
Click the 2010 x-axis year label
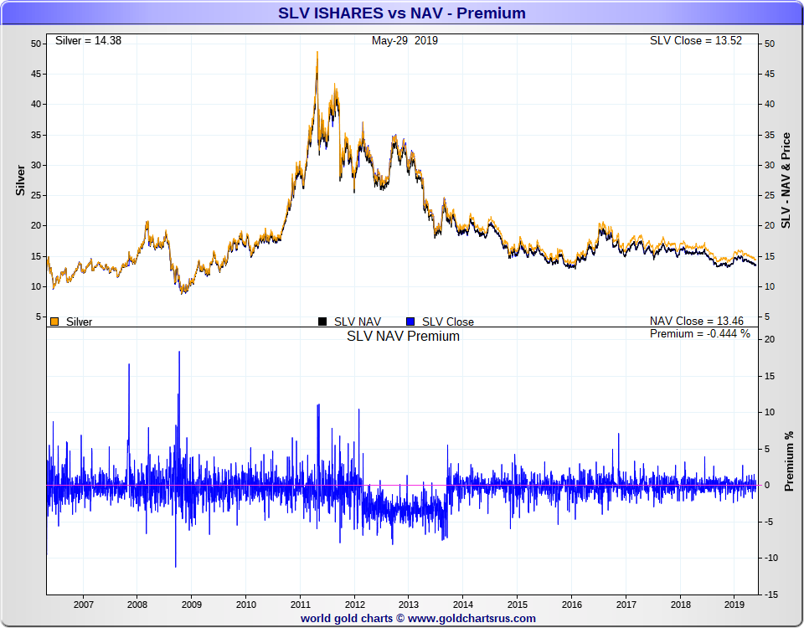tap(246, 605)
